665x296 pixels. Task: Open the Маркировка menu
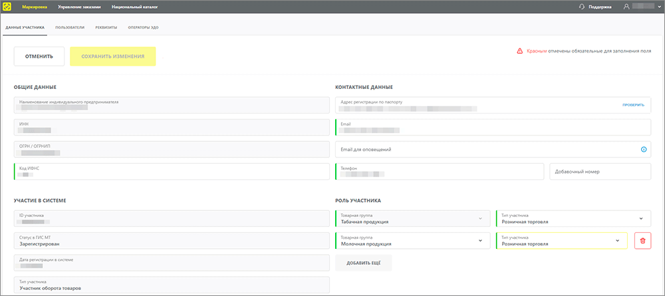point(35,7)
